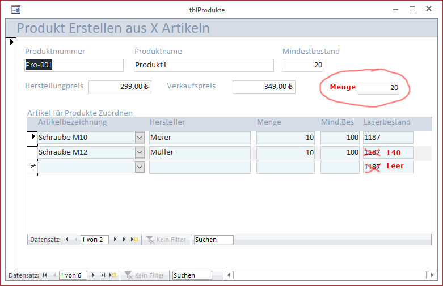This screenshot has width=443, height=286.
Task: Go to next record in subform navigator
Action: (x=115, y=240)
